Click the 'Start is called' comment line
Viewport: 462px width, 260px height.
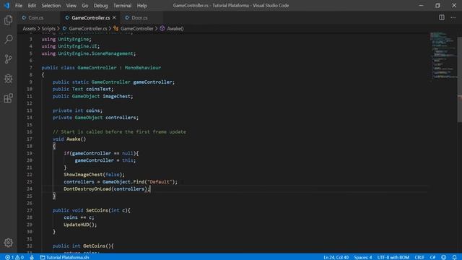(119, 131)
